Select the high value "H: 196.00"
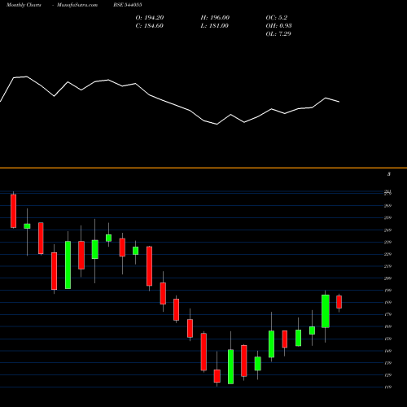Screen dimensions: 407x407 [215, 18]
